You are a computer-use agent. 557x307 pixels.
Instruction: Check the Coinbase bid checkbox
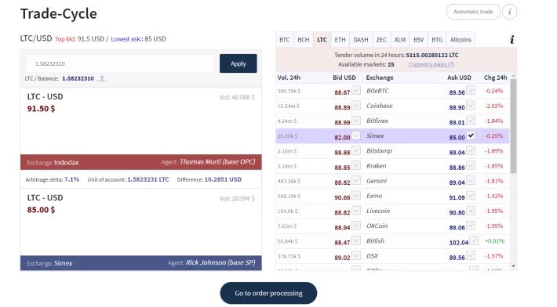(356, 105)
